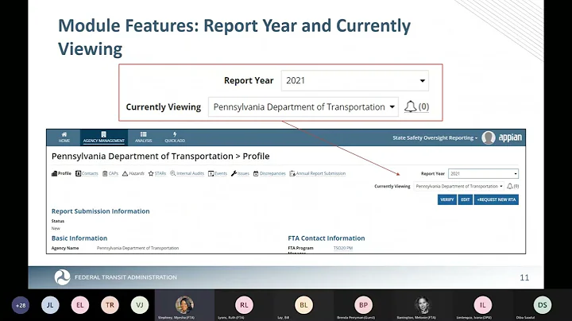Click the Report Submission Information heading
Image resolution: width=572 pixels, height=321 pixels.
point(100,211)
